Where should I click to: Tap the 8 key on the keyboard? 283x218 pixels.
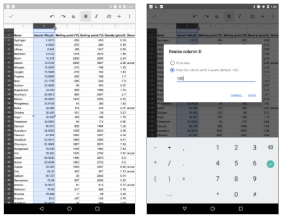tap(236, 179)
